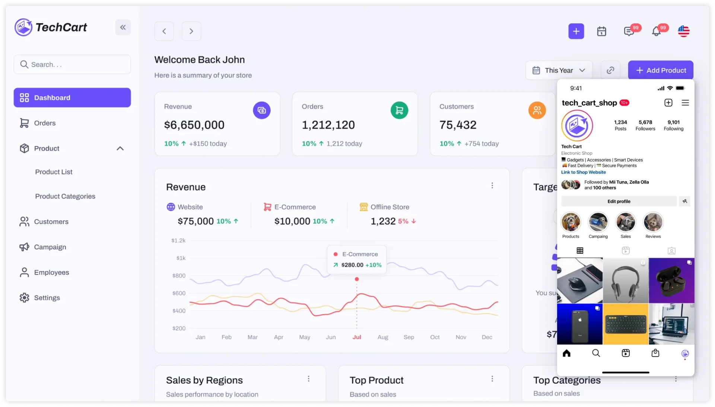Open notifications bell icon
The image size is (715, 407).
coord(656,31)
